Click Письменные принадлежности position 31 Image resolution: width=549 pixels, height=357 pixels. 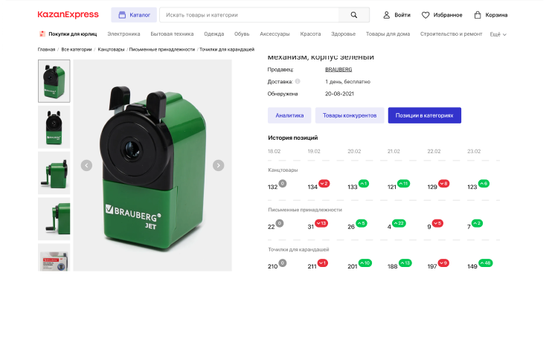[x=310, y=227]
